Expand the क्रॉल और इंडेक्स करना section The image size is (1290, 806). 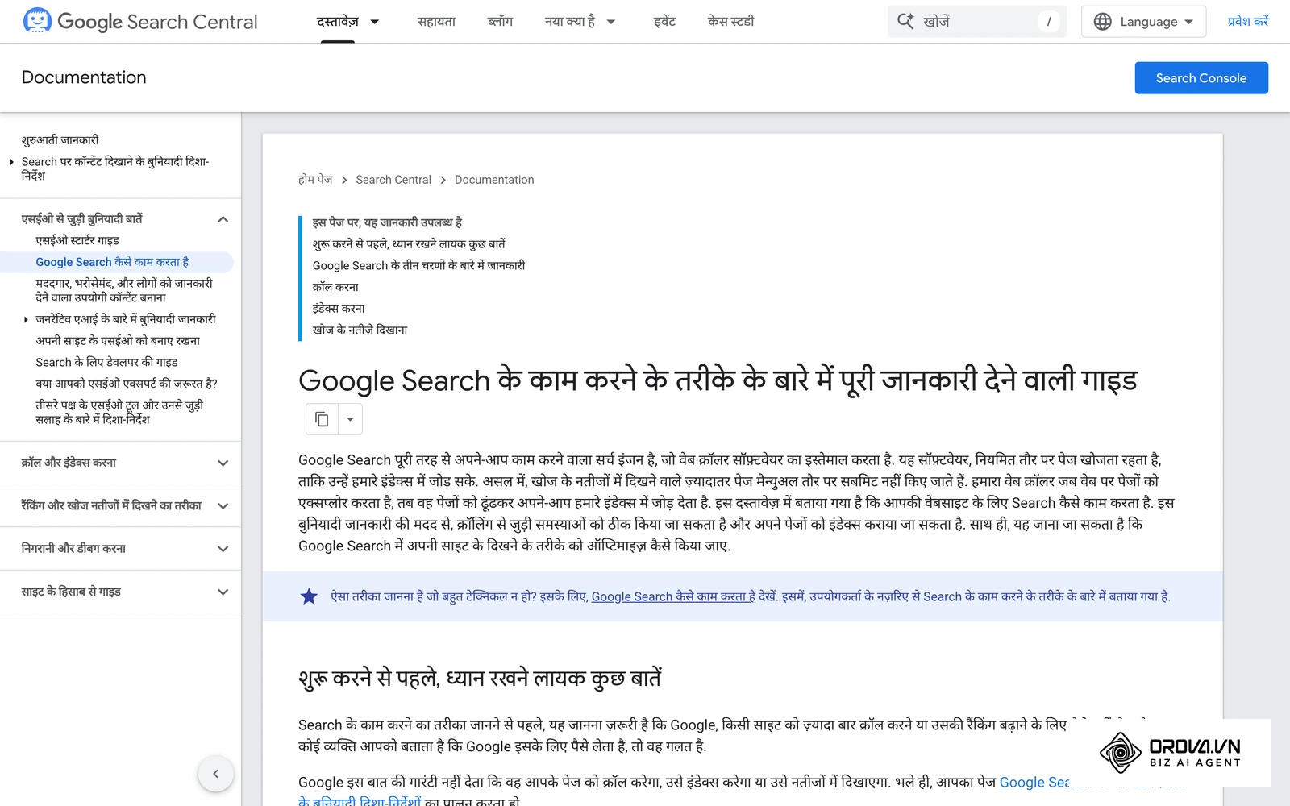pos(223,463)
